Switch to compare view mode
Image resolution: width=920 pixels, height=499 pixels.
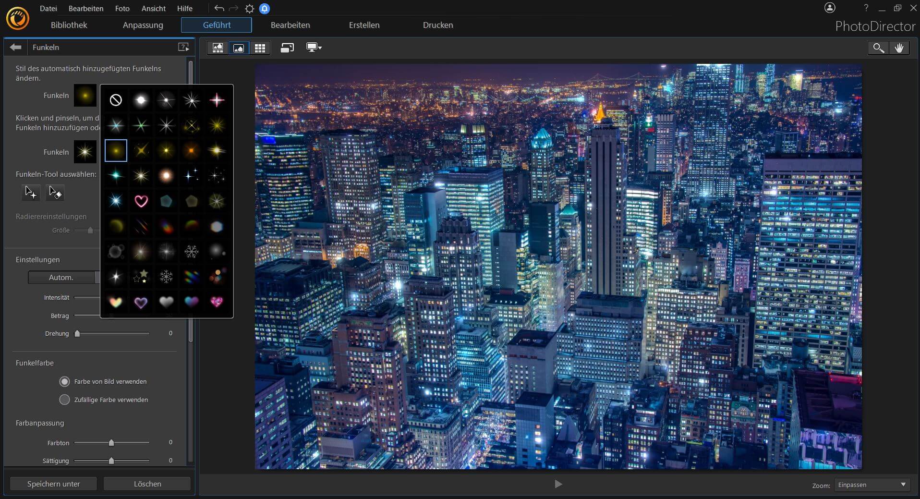click(218, 48)
